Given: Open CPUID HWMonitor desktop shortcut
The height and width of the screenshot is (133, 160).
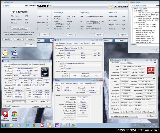Looking at the screenshot, I should coord(5,114).
